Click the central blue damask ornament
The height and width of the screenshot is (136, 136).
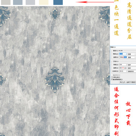[x=55, y=80]
